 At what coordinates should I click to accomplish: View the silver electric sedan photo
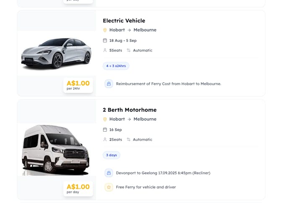56,53
